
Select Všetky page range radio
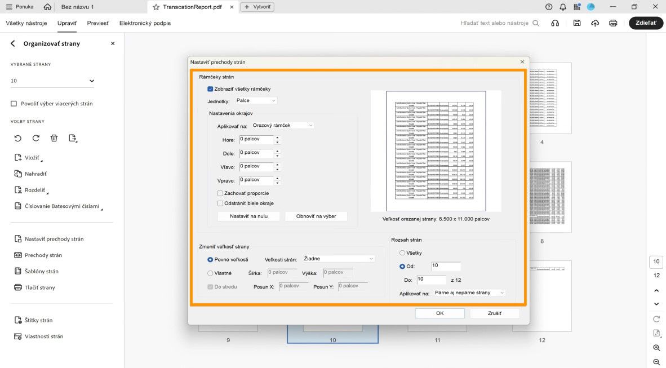point(402,253)
